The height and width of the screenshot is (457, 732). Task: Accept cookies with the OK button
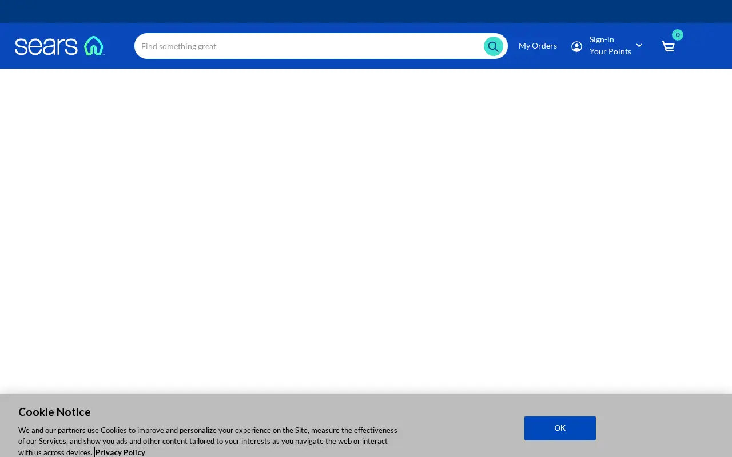[x=560, y=428]
